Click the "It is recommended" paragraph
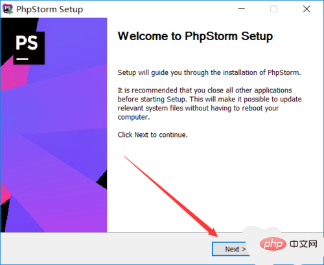This screenshot has height=265, width=324. [209, 103]
